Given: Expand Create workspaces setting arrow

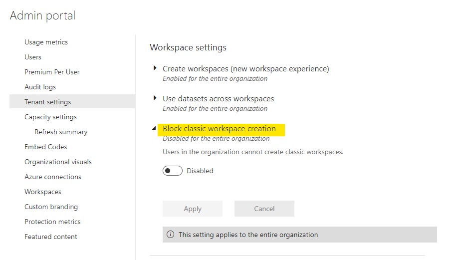Looking at the screenshot, I should pos(155,68).
